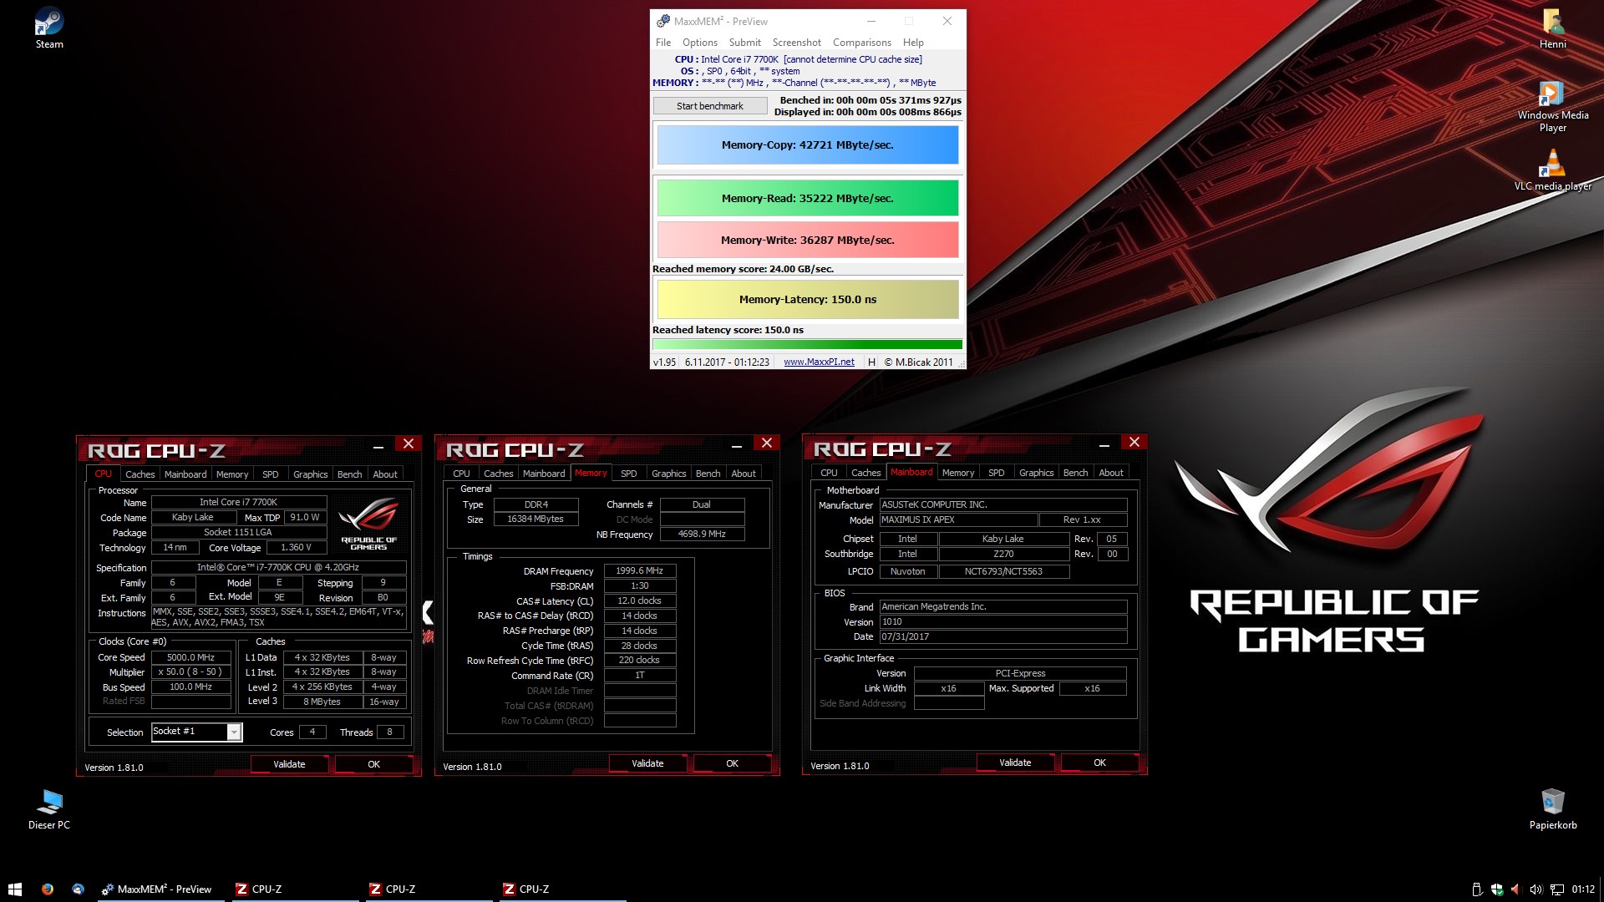Click the yellow Memory-Latency result bar
The height and width of the screenshot is (902, 1604).
coord(807,300)
